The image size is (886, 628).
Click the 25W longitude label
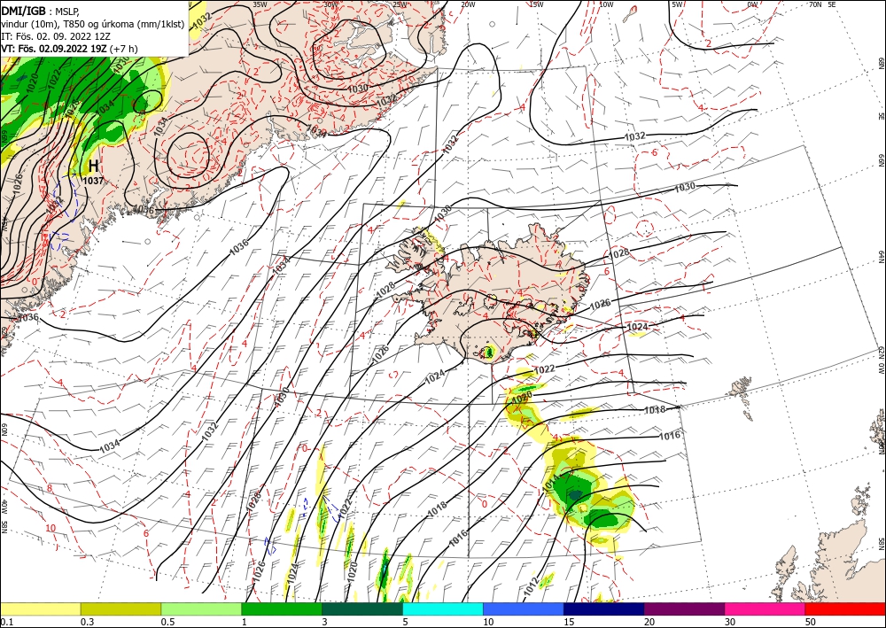pos(400,4)
